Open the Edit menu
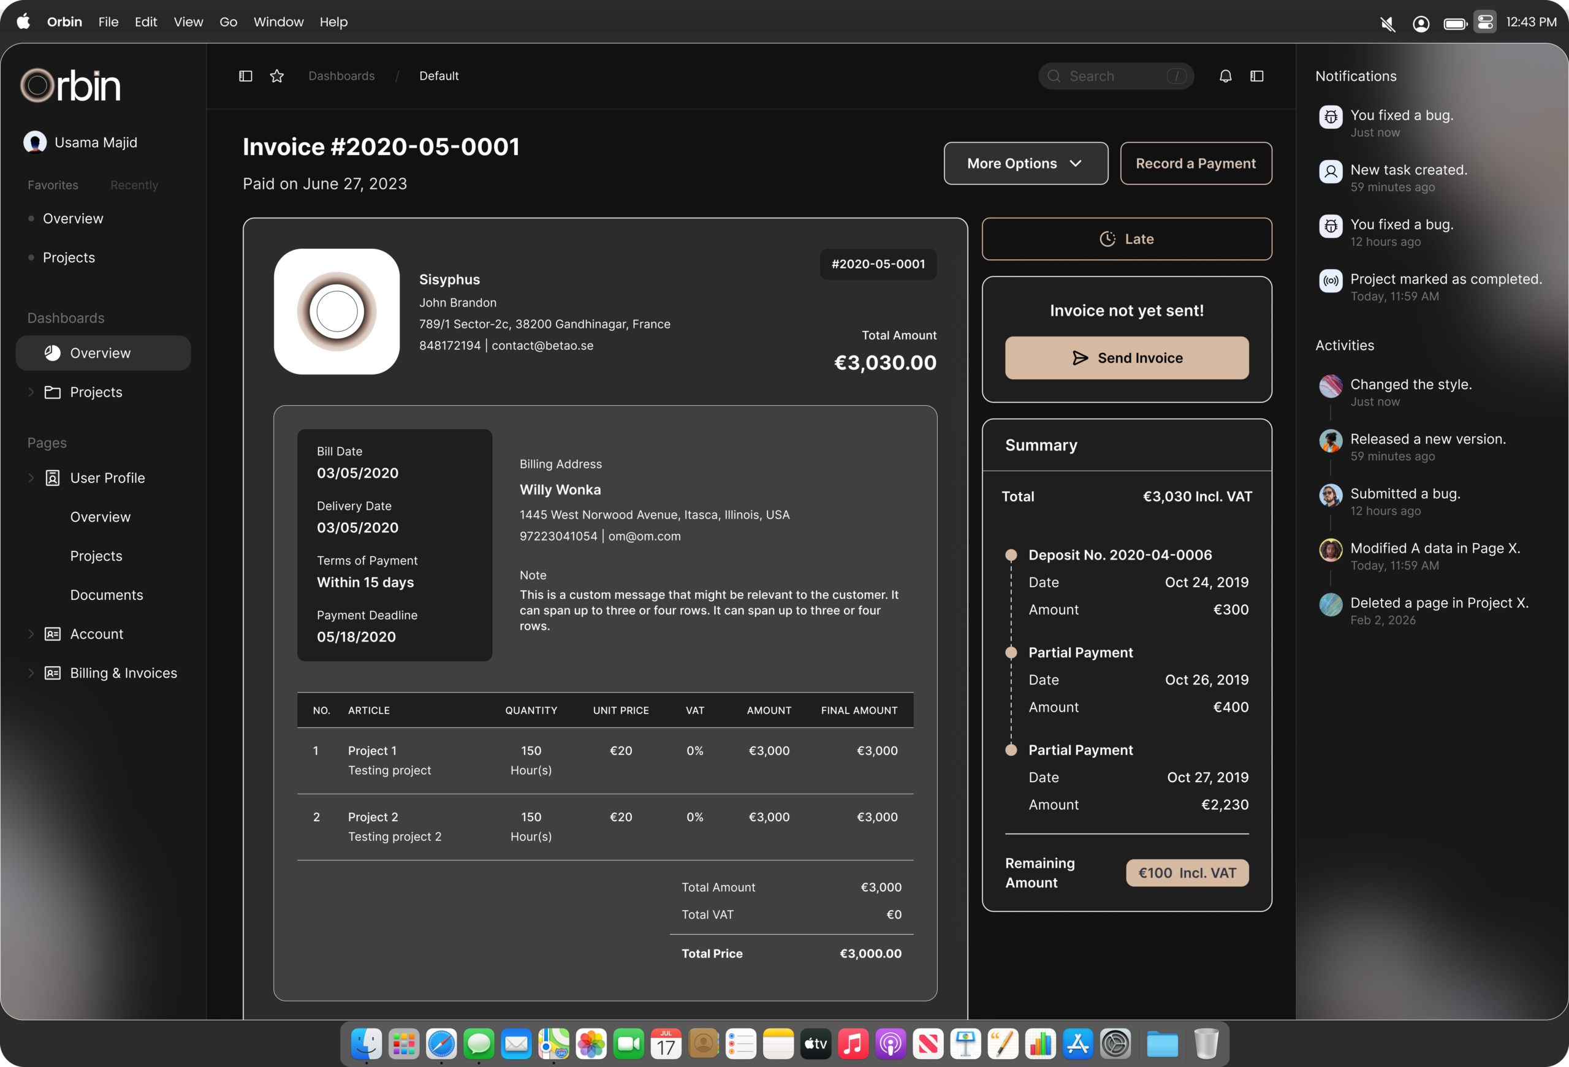This screenshot has width=1569, height=1067. point(145,21)
